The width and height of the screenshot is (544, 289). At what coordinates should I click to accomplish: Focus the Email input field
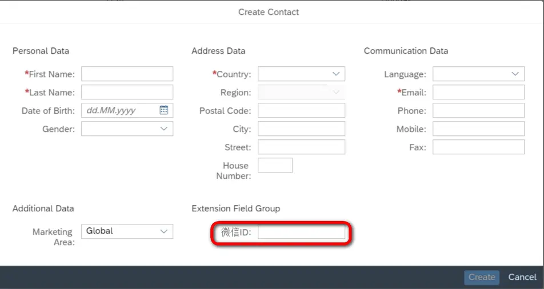click(x=478, y=93)
